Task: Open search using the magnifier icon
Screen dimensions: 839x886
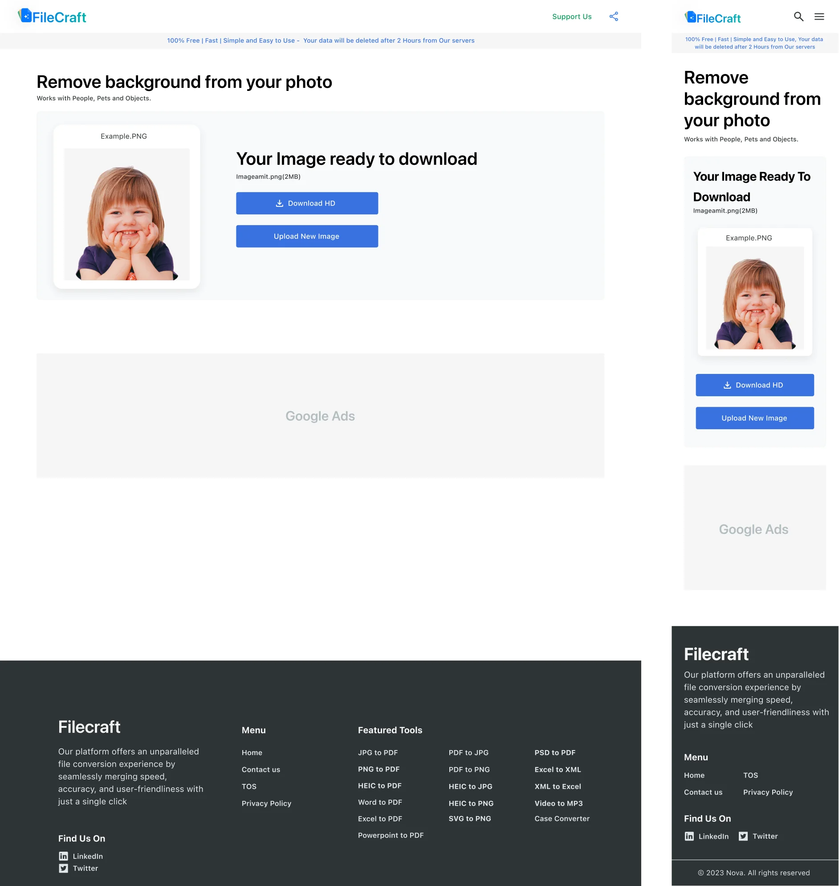Action: (798, 16)
